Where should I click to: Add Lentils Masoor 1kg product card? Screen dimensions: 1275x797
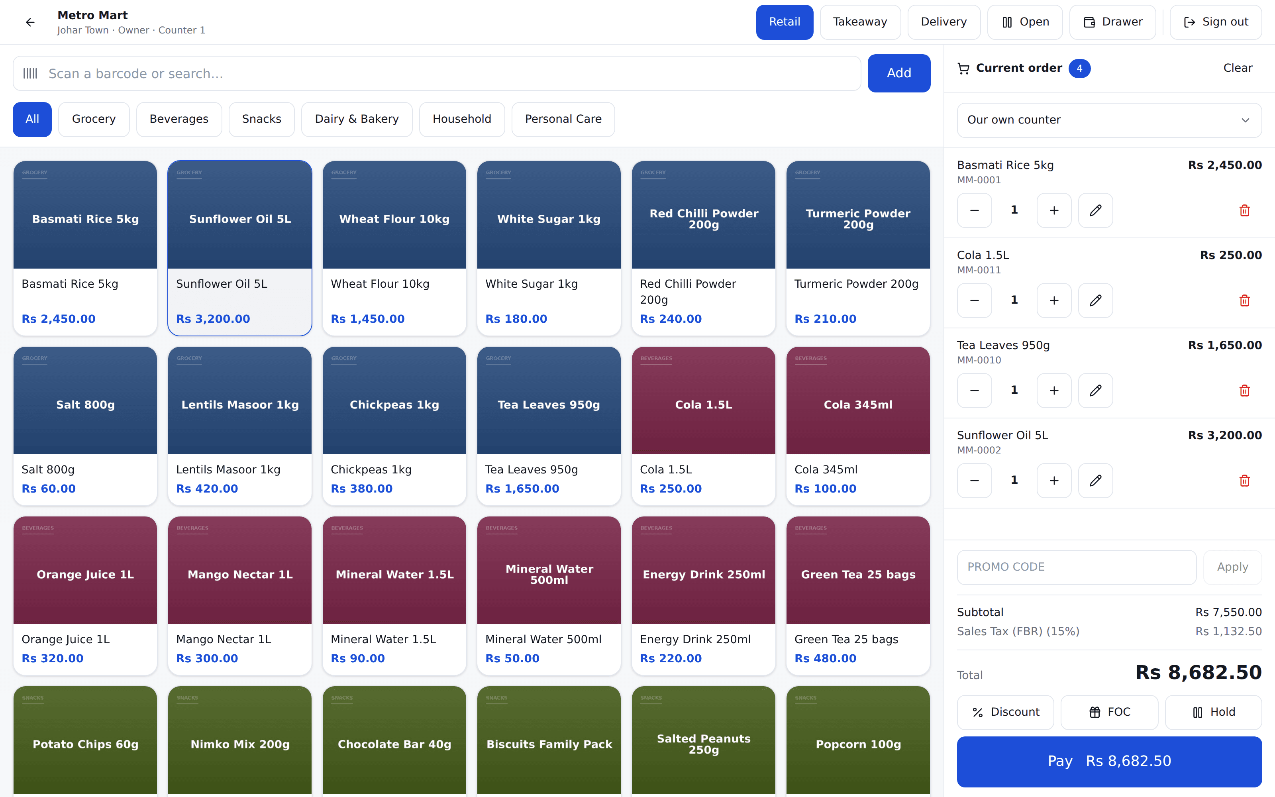240,426
